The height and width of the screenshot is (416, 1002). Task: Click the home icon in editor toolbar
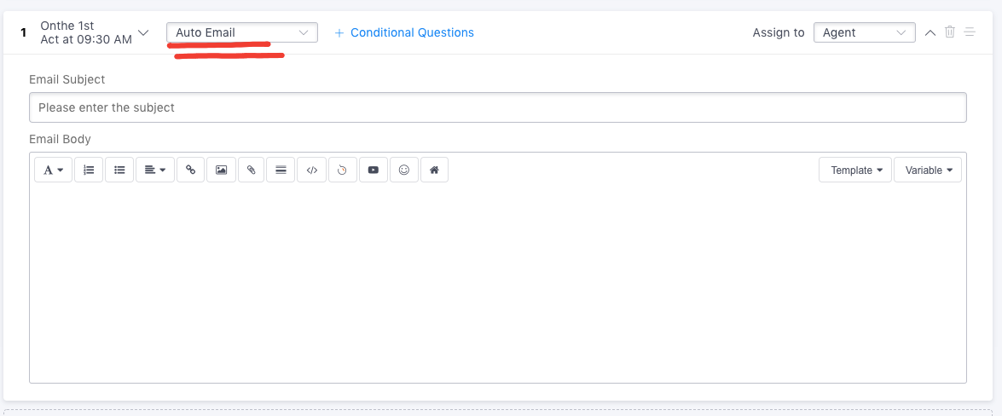(x=435, y=170)
